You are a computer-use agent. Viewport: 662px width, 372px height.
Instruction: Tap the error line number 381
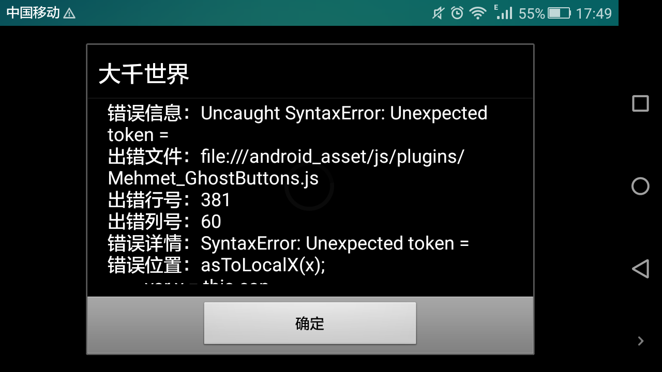216,200
